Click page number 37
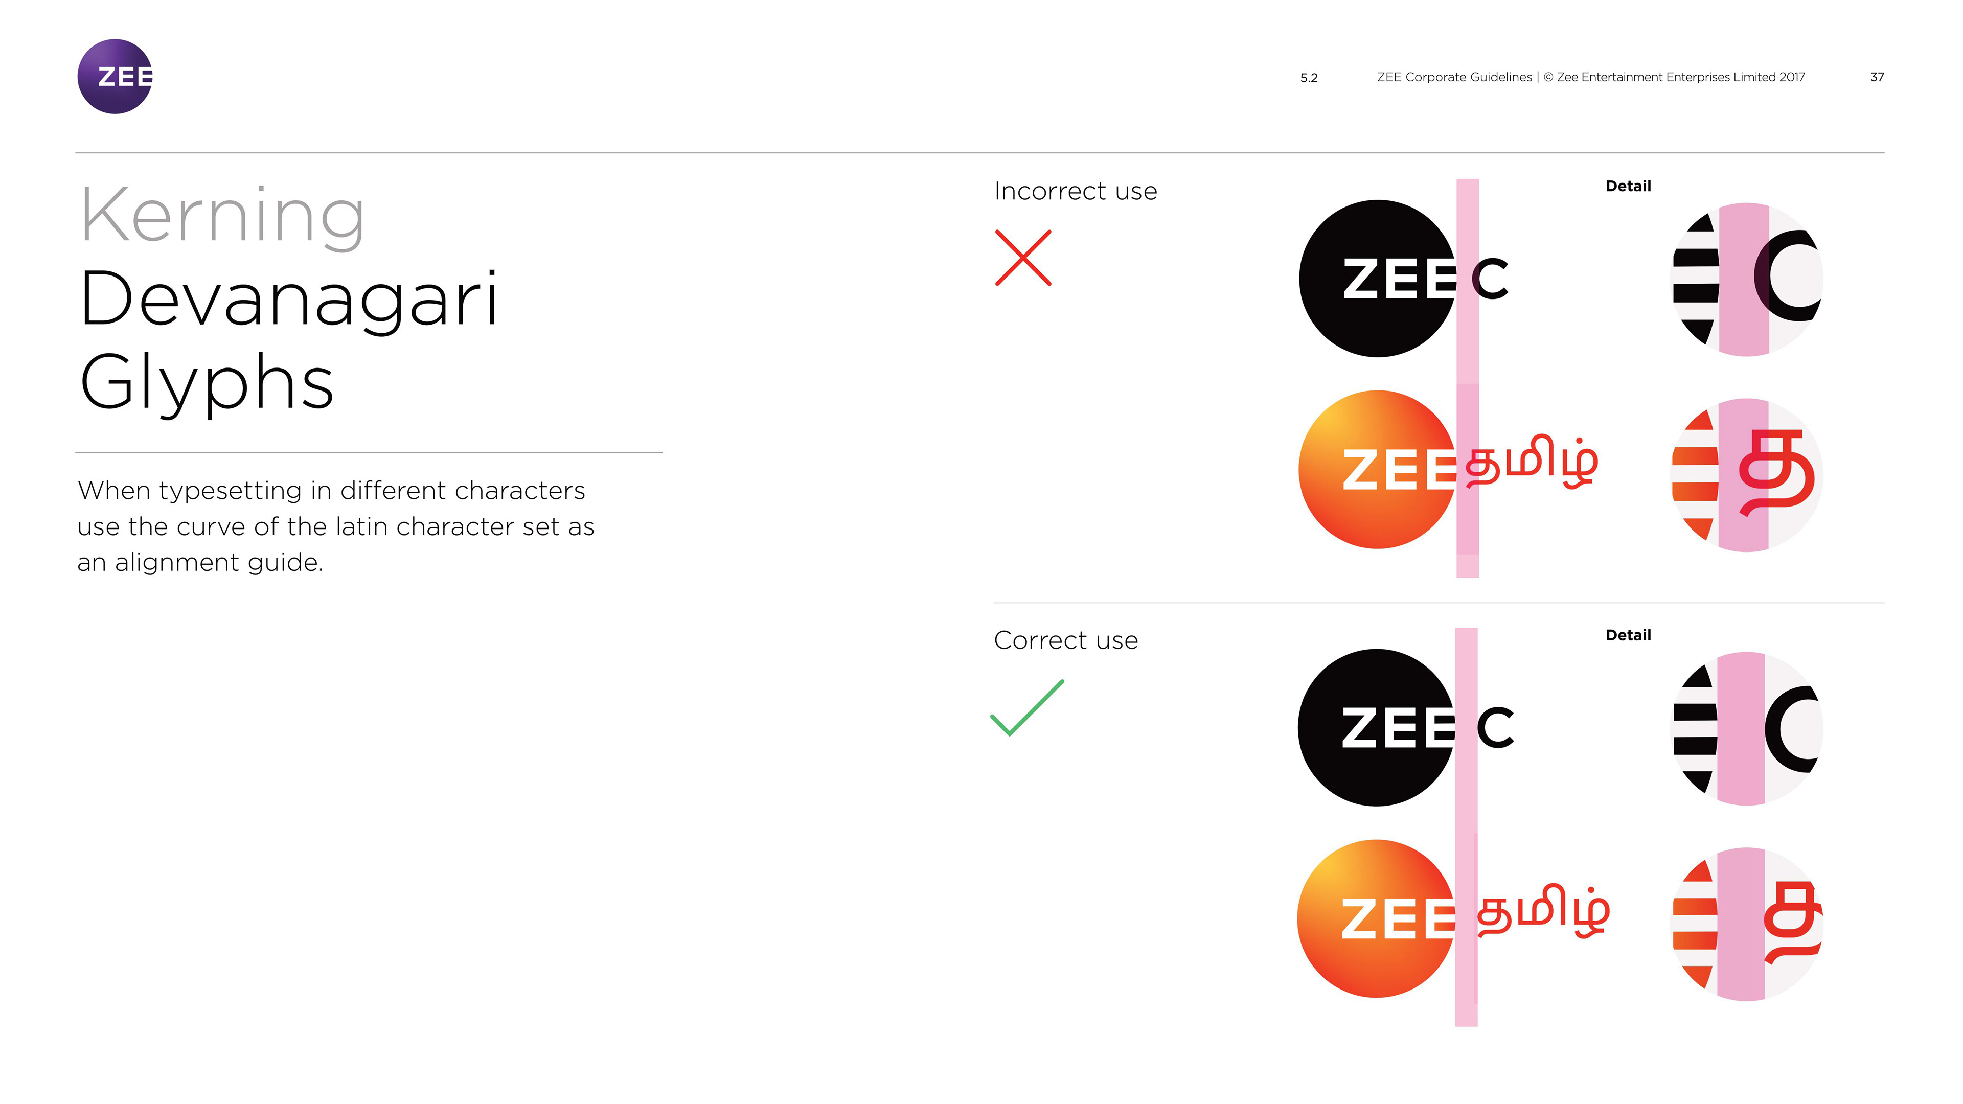Image resolution: width=1963 pixels, height=1104 pixels. 1877,77
